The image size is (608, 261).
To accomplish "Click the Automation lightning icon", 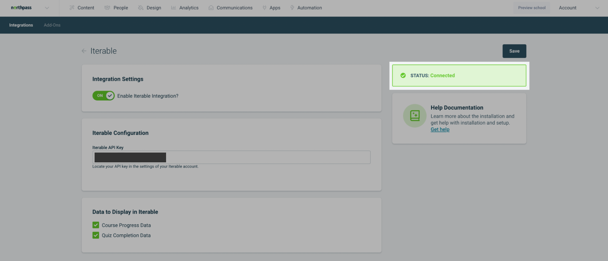I will coord(292,8).
